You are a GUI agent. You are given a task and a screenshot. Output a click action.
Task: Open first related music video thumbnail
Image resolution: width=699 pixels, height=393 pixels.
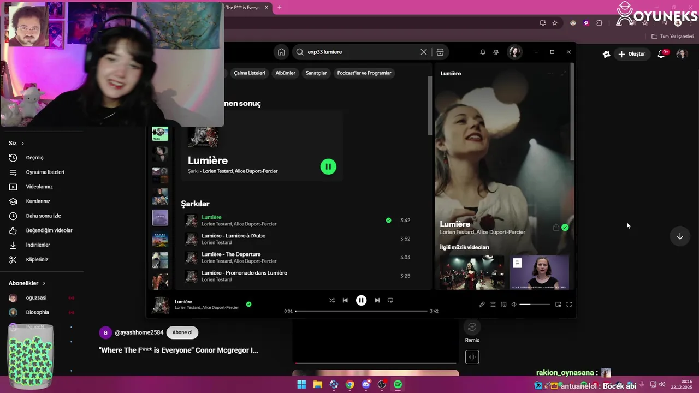(x=472, y=272)
